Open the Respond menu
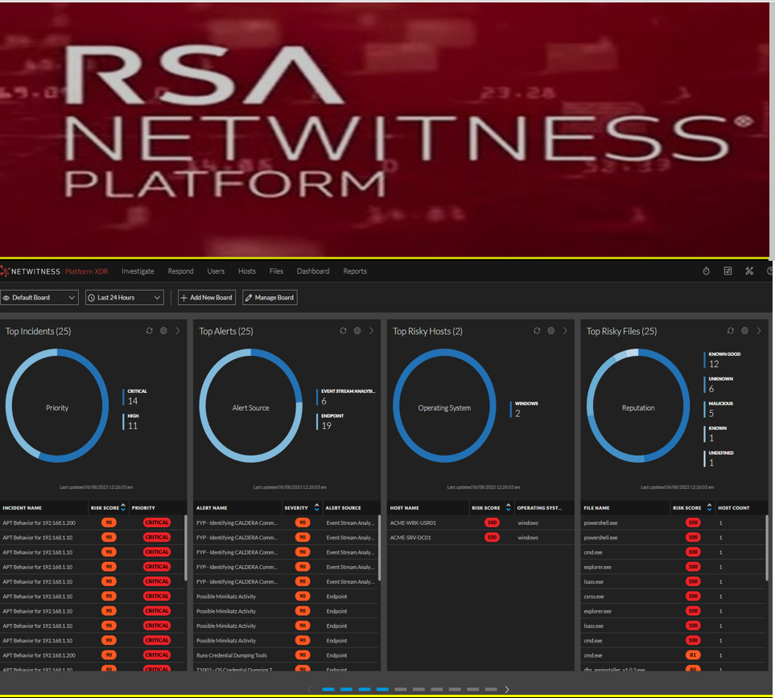 pos(180,271)
